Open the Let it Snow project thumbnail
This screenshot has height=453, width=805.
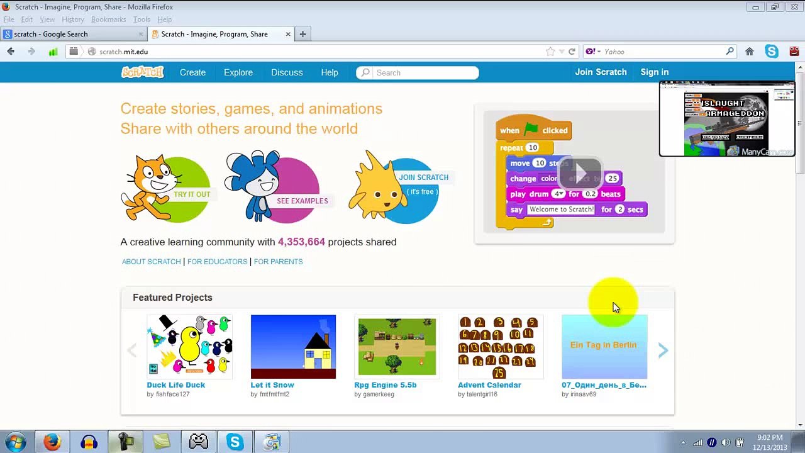[x=293, y=347]
